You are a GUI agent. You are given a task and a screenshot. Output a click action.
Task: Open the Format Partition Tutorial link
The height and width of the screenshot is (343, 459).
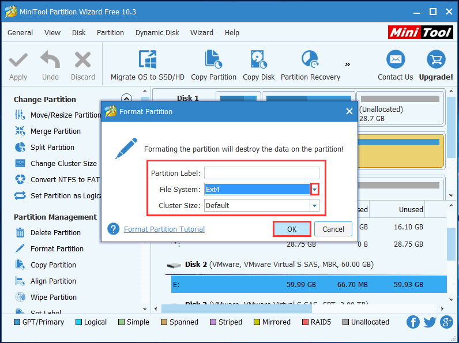pyautogui.click(x=164, y=229)
